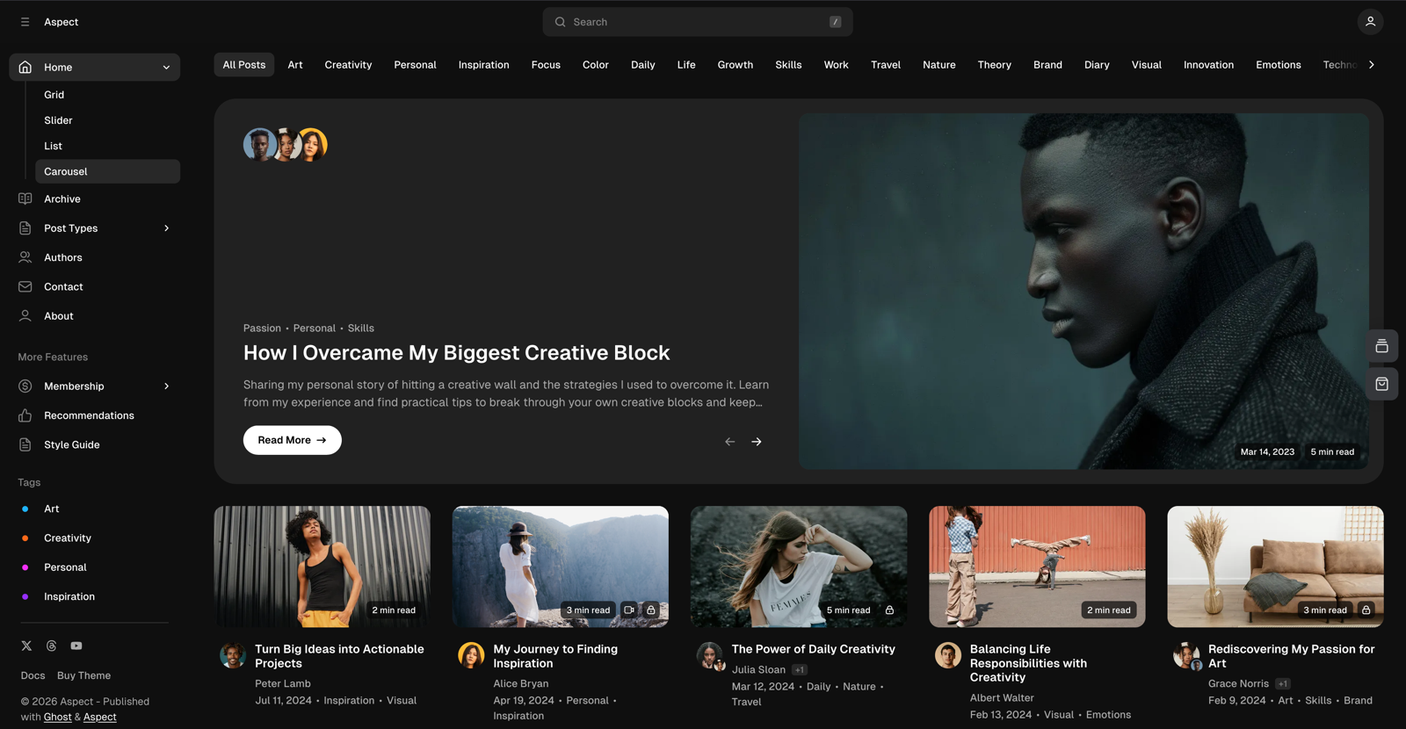Click video icon on My Journey thumbnail
Viewport: 1406px width, 729px height.
click(x=629, y=610)
